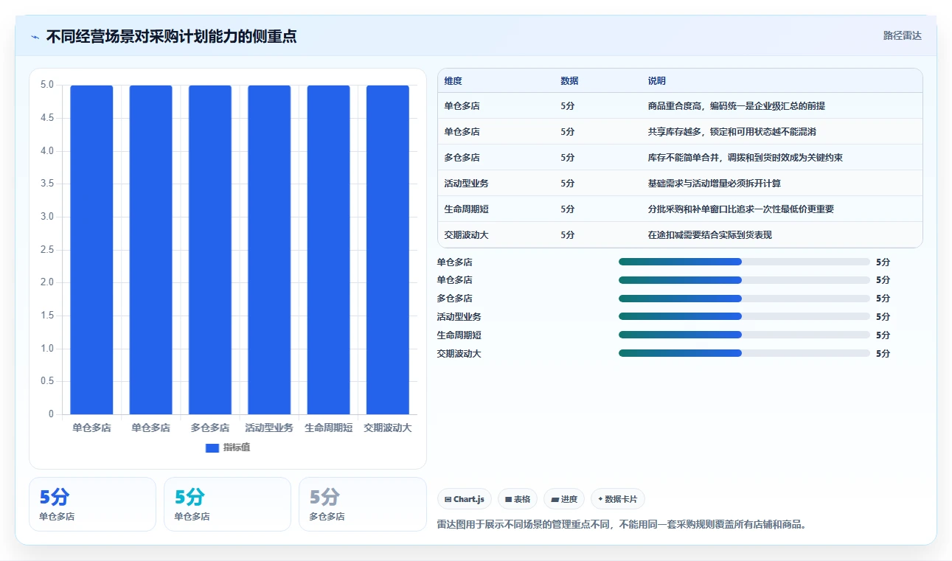Click the 数据 column header
The image size is (952, 561).
pos(569,81)
